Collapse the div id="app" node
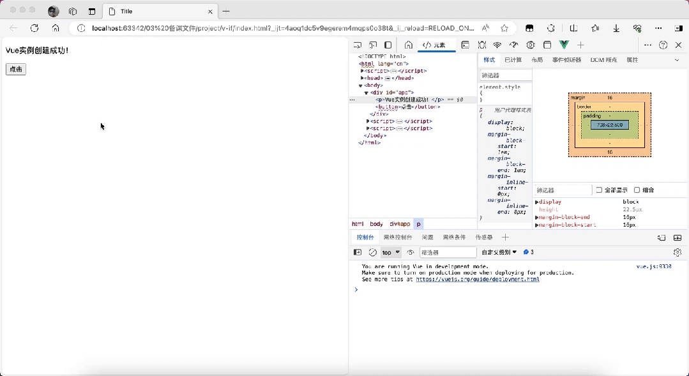This screenshot has width=689, height=376. coord(366,93)
